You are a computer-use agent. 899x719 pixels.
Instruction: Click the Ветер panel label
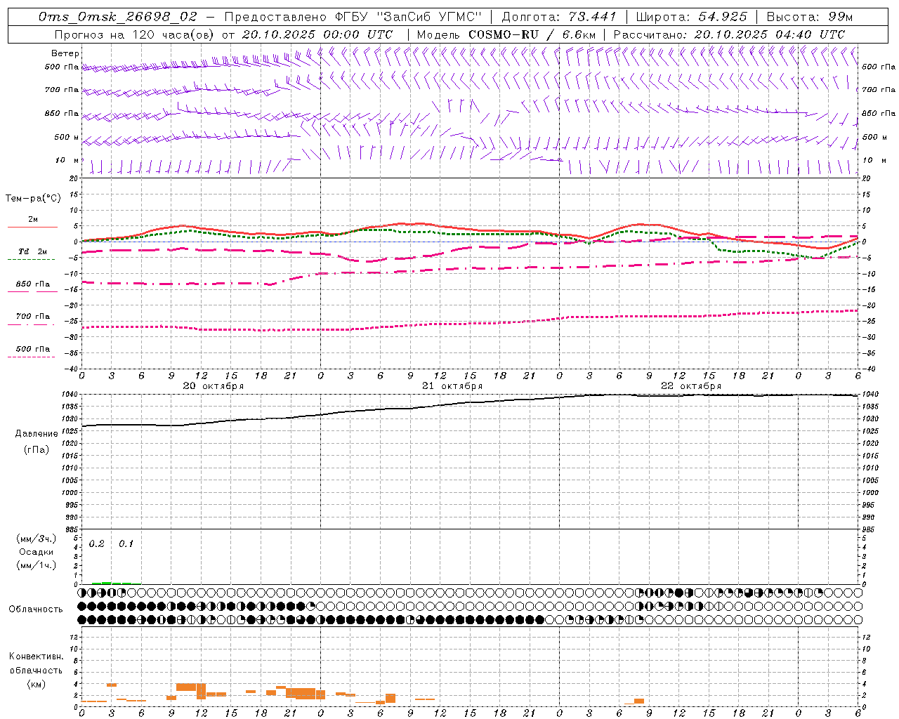pos(65,53)
